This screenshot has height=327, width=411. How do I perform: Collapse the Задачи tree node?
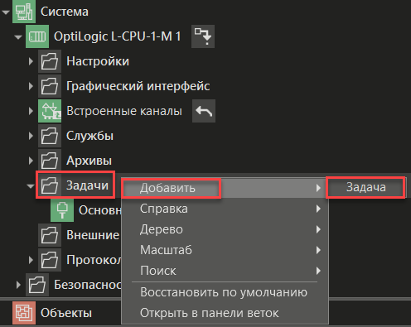31,186
